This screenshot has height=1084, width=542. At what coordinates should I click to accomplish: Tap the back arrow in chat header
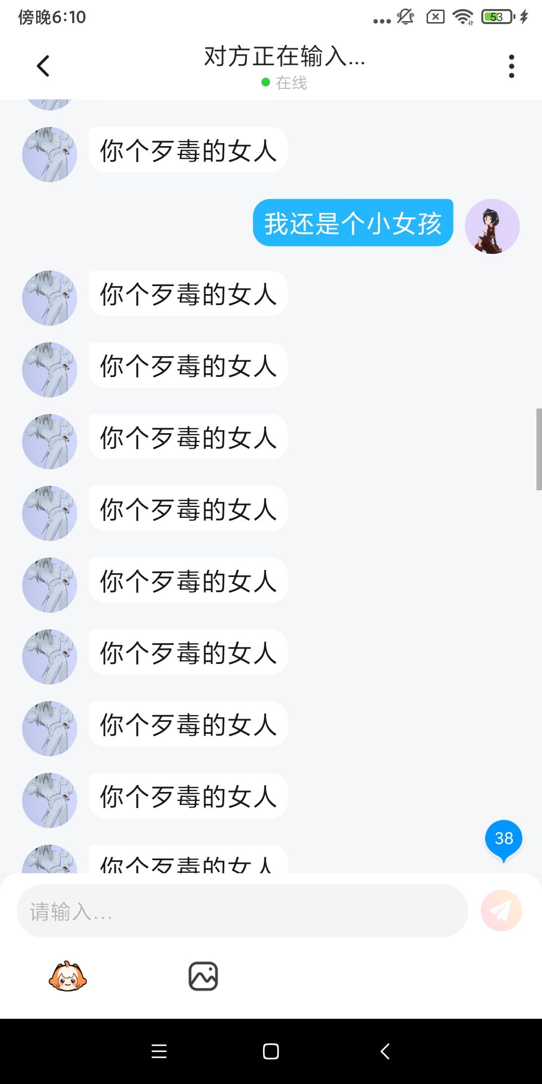(x=43, y=66)
